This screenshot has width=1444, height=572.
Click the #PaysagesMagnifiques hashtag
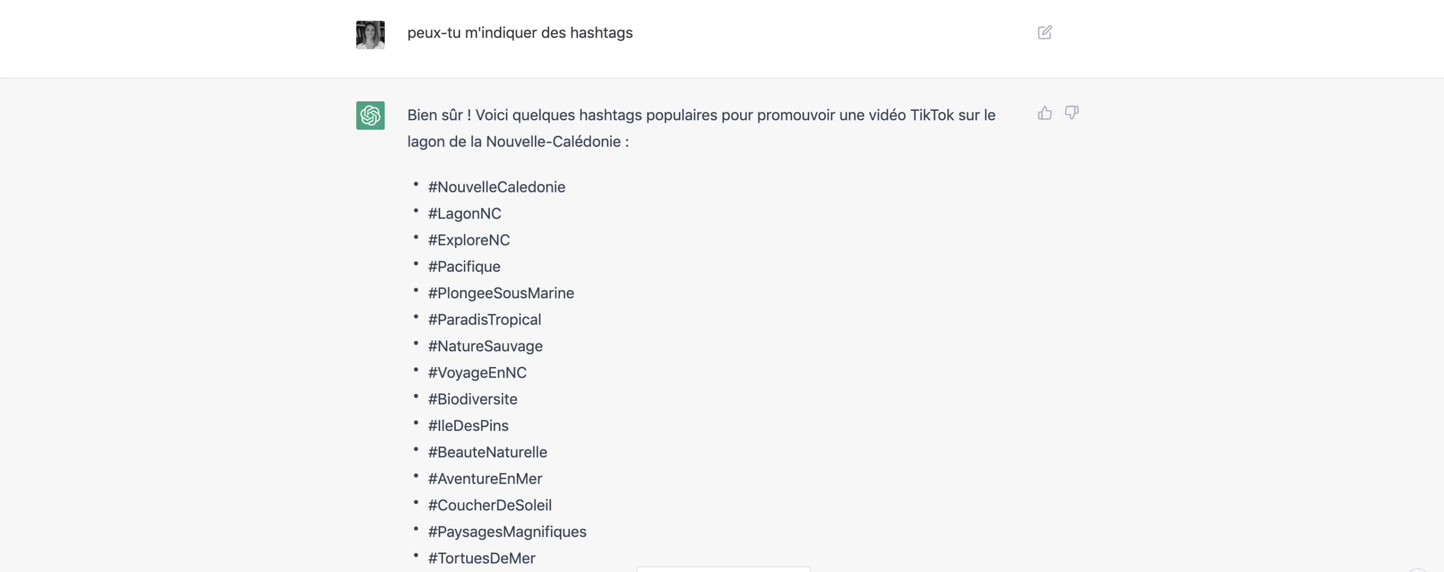point(507,532)
